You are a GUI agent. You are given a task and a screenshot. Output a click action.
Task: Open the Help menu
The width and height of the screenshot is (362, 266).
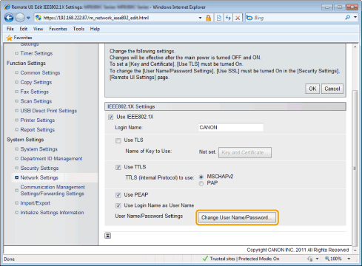click(95, 29)
